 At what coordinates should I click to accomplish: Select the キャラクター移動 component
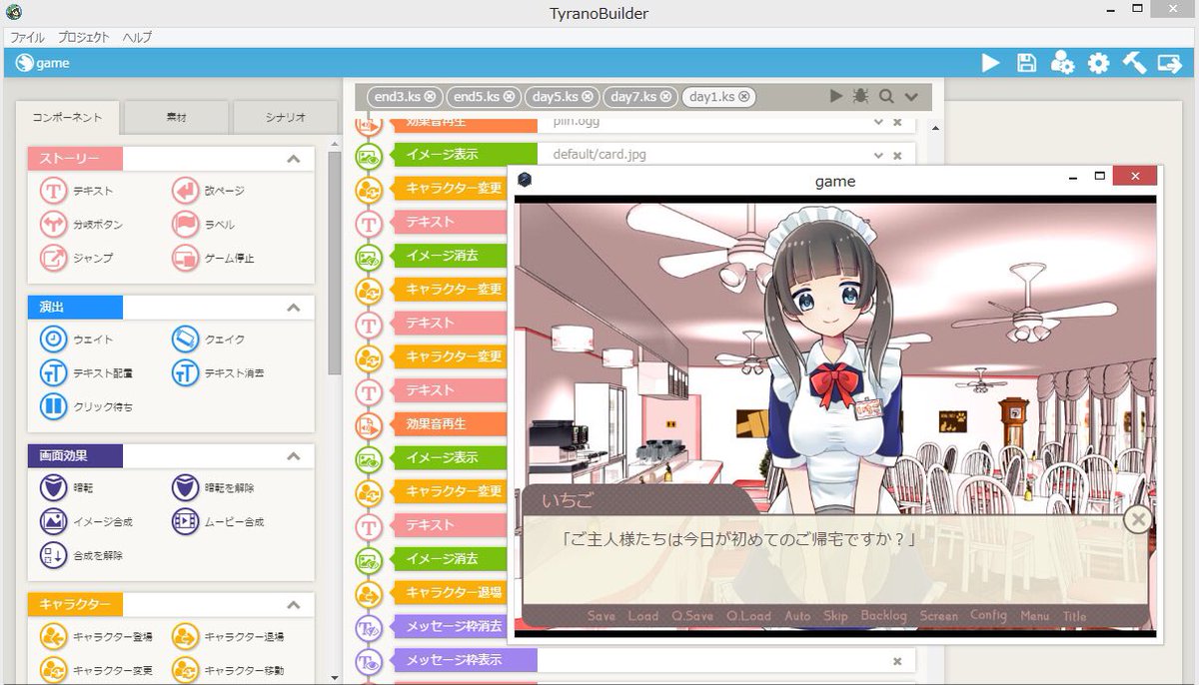[228, 669]
